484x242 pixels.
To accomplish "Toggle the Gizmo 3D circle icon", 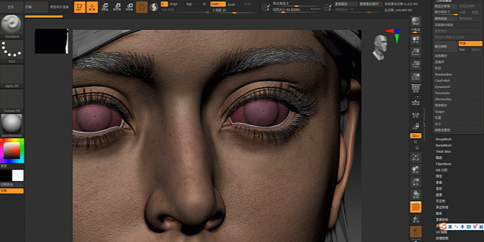I will coord(141,7).
